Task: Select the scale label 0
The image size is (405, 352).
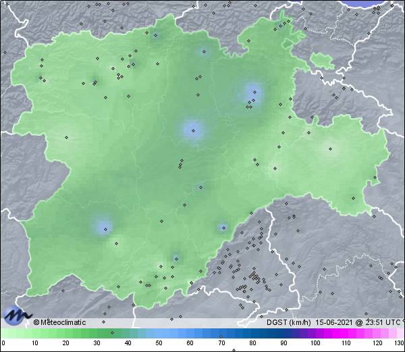Action: (3, 343)
